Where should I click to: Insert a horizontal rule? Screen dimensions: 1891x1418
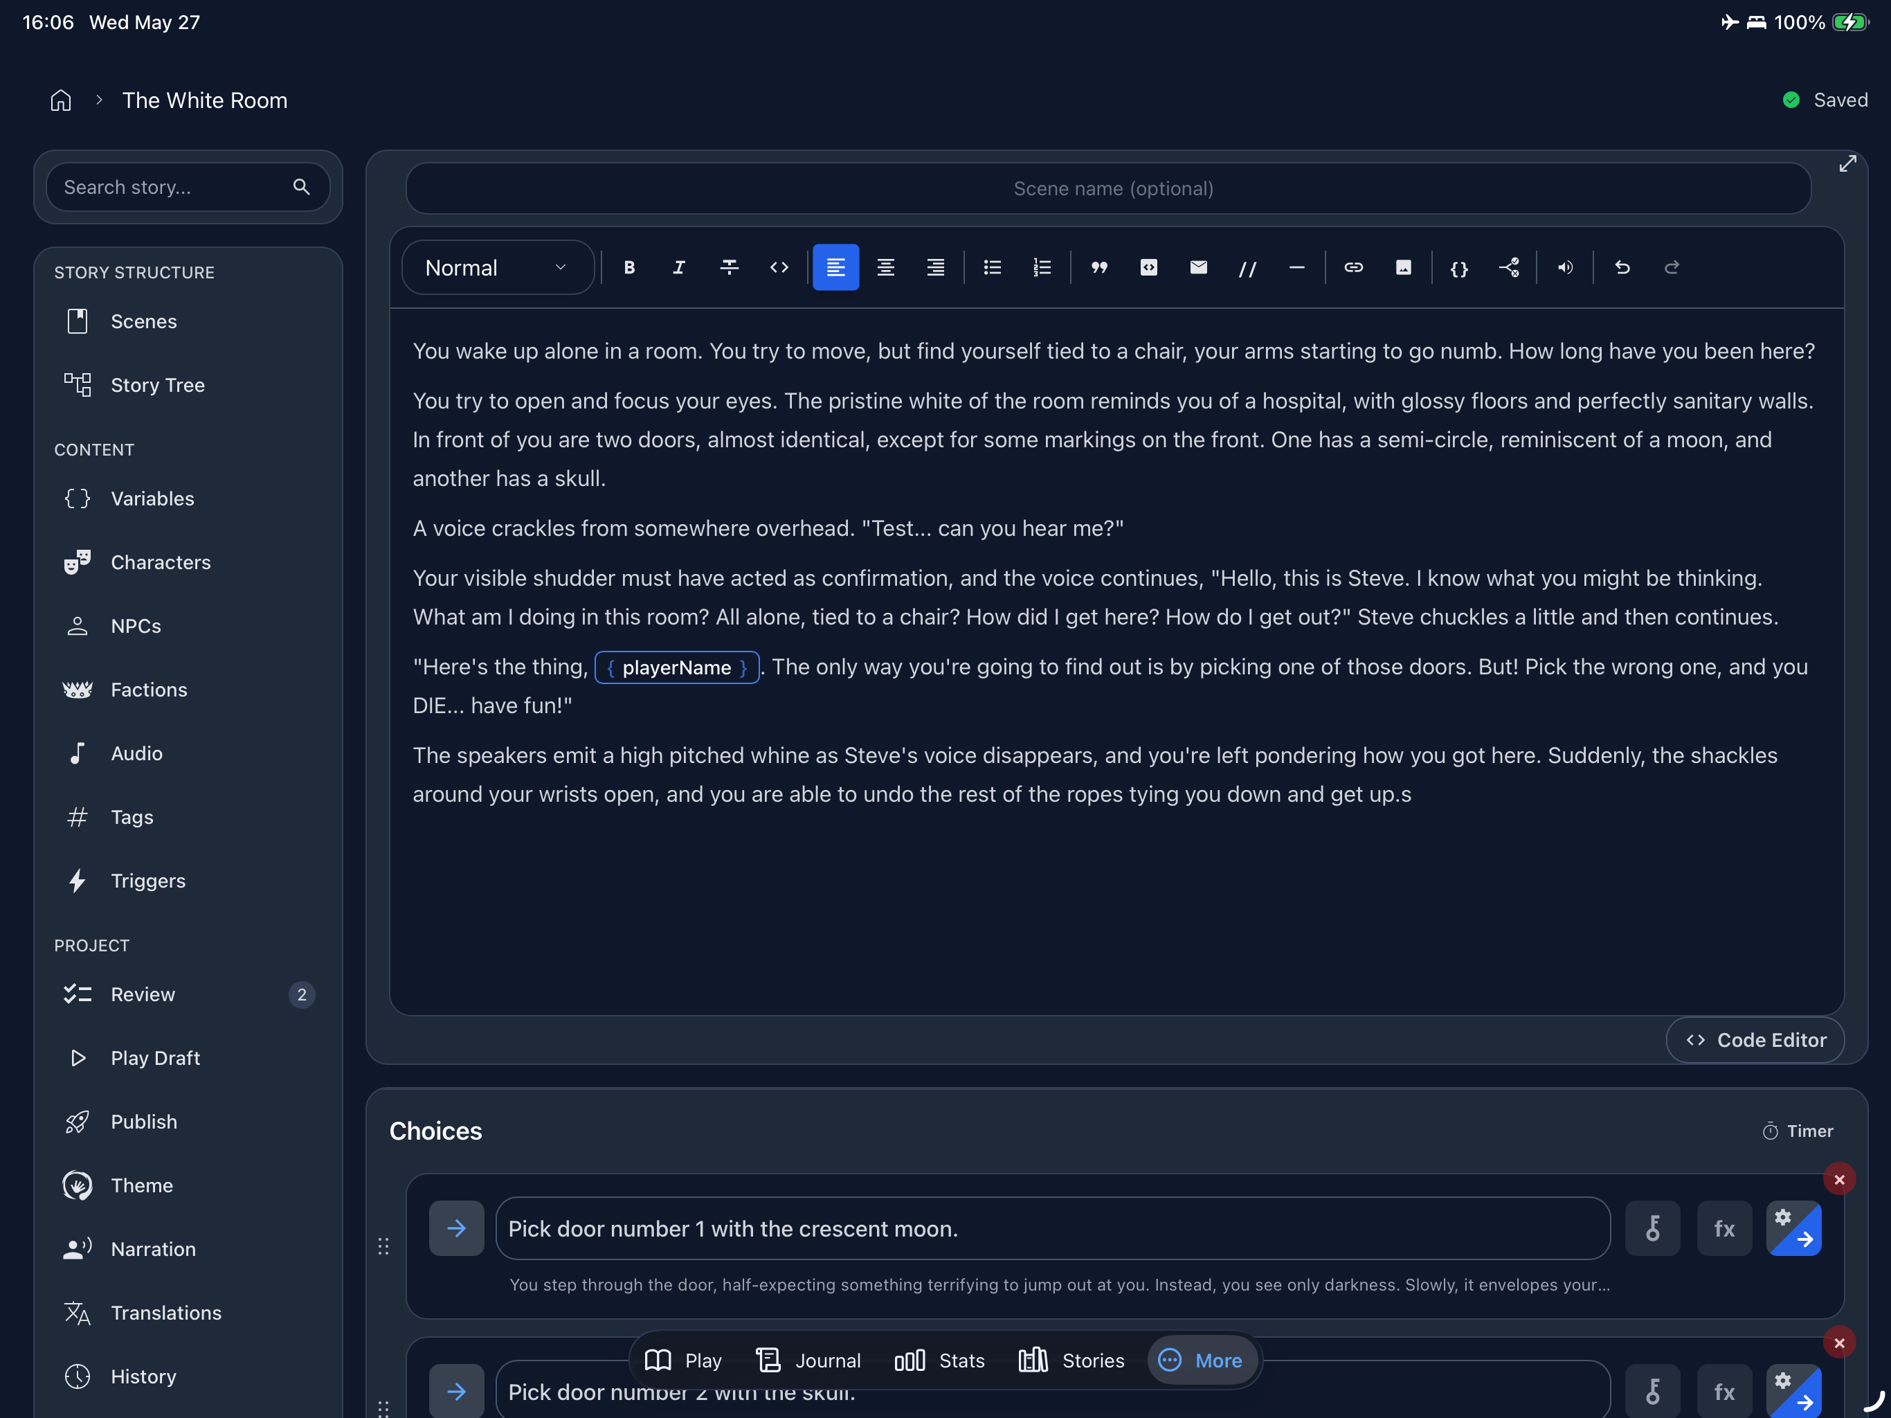point(1297,268)
